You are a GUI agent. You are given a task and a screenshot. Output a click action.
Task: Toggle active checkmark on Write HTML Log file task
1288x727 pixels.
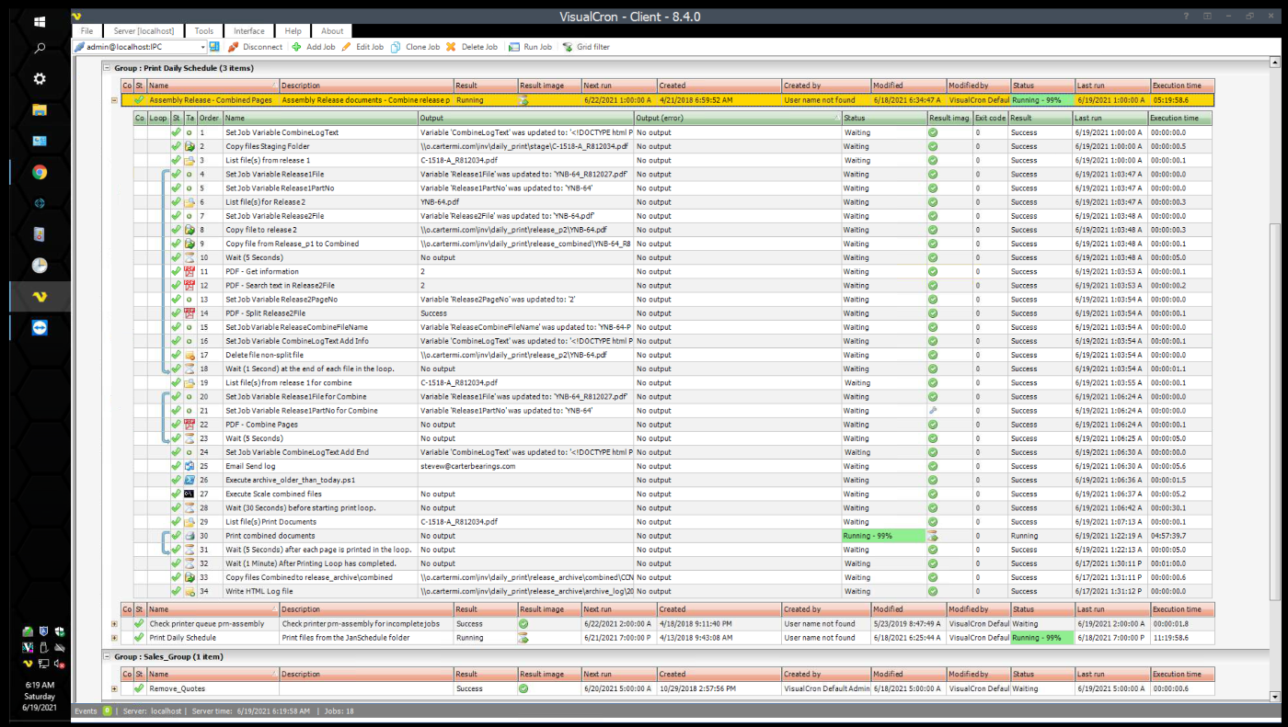(176, 592)
